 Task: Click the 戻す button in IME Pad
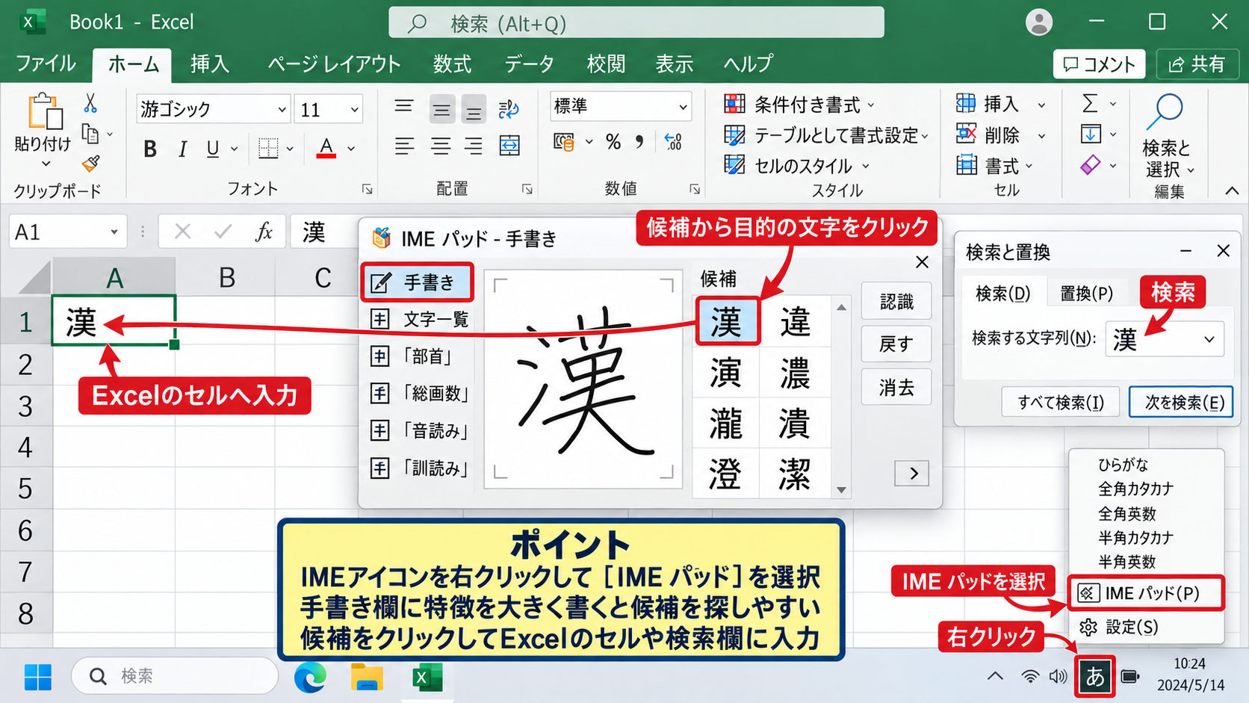[x=896, y=344]
